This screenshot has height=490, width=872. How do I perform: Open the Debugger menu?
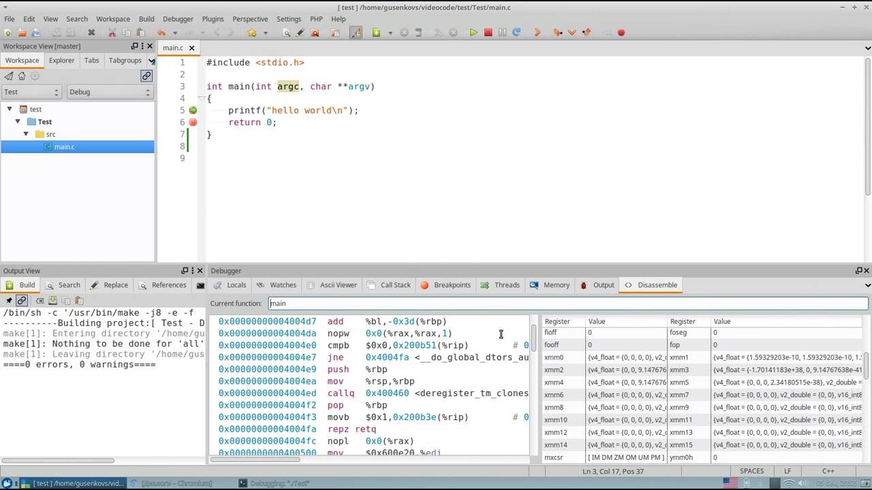click(x=178, y=19)
